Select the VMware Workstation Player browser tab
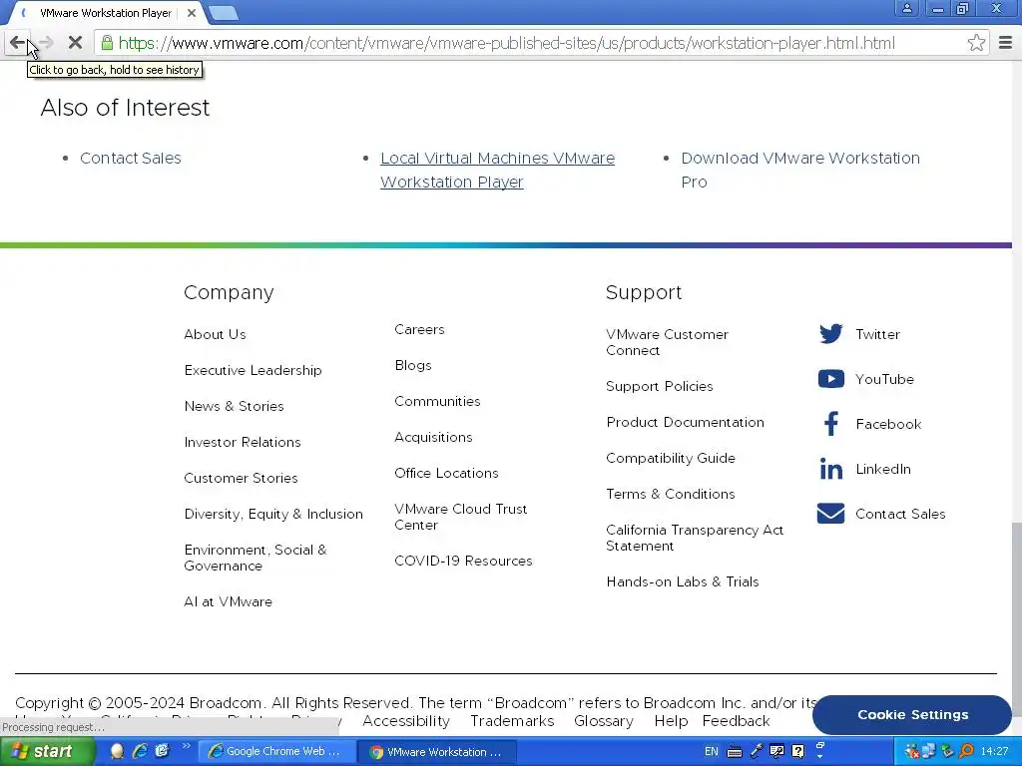1022x766 pixels. click(106, 13)
